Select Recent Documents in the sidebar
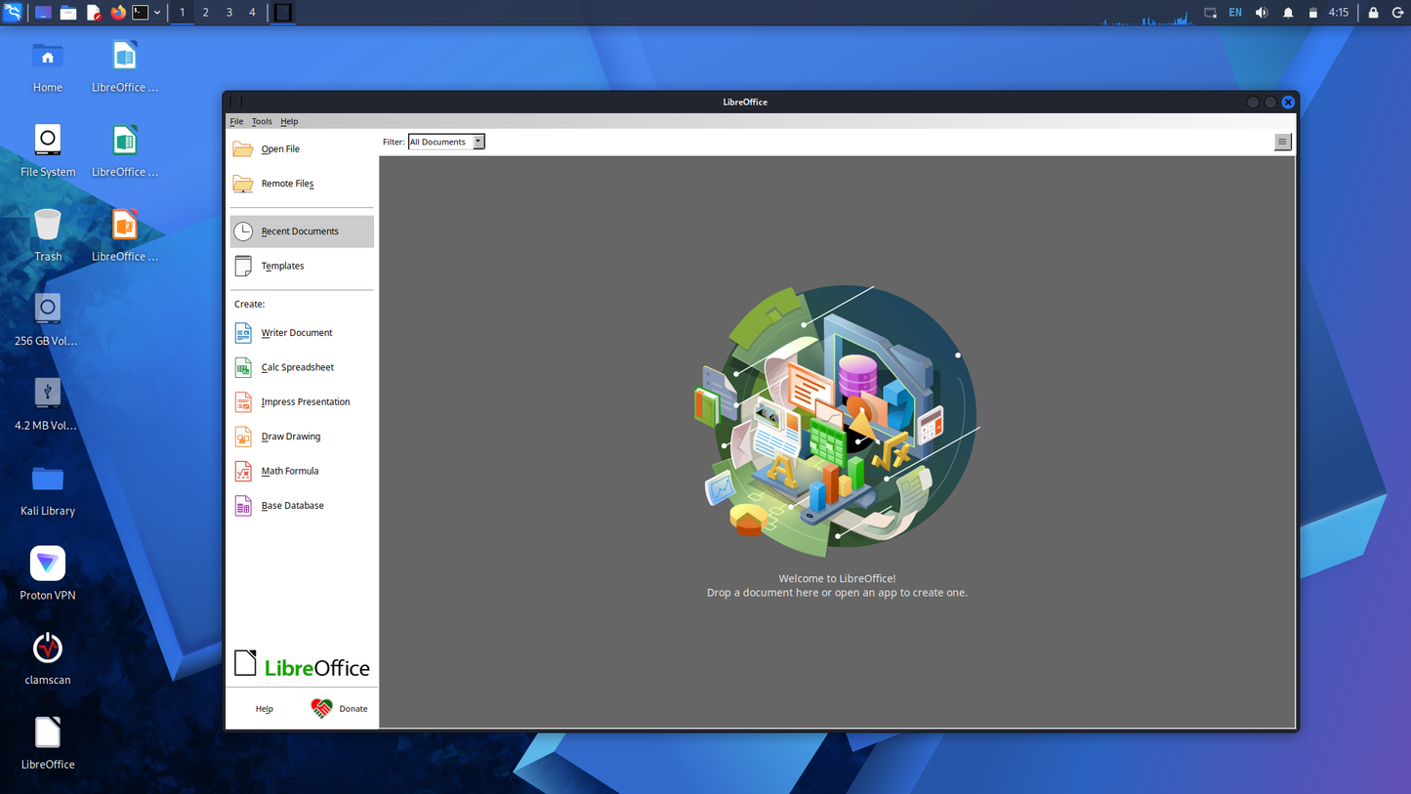The image size is (1411, 794). [302, 231]
